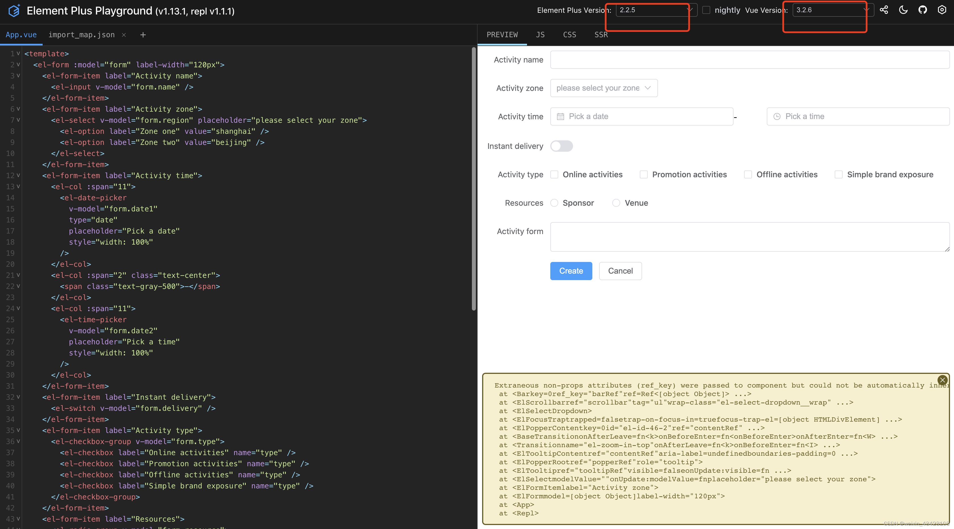Screen dimensions: 954x529
Task: Open the GitHub repository icon
Action: point(922,10)
